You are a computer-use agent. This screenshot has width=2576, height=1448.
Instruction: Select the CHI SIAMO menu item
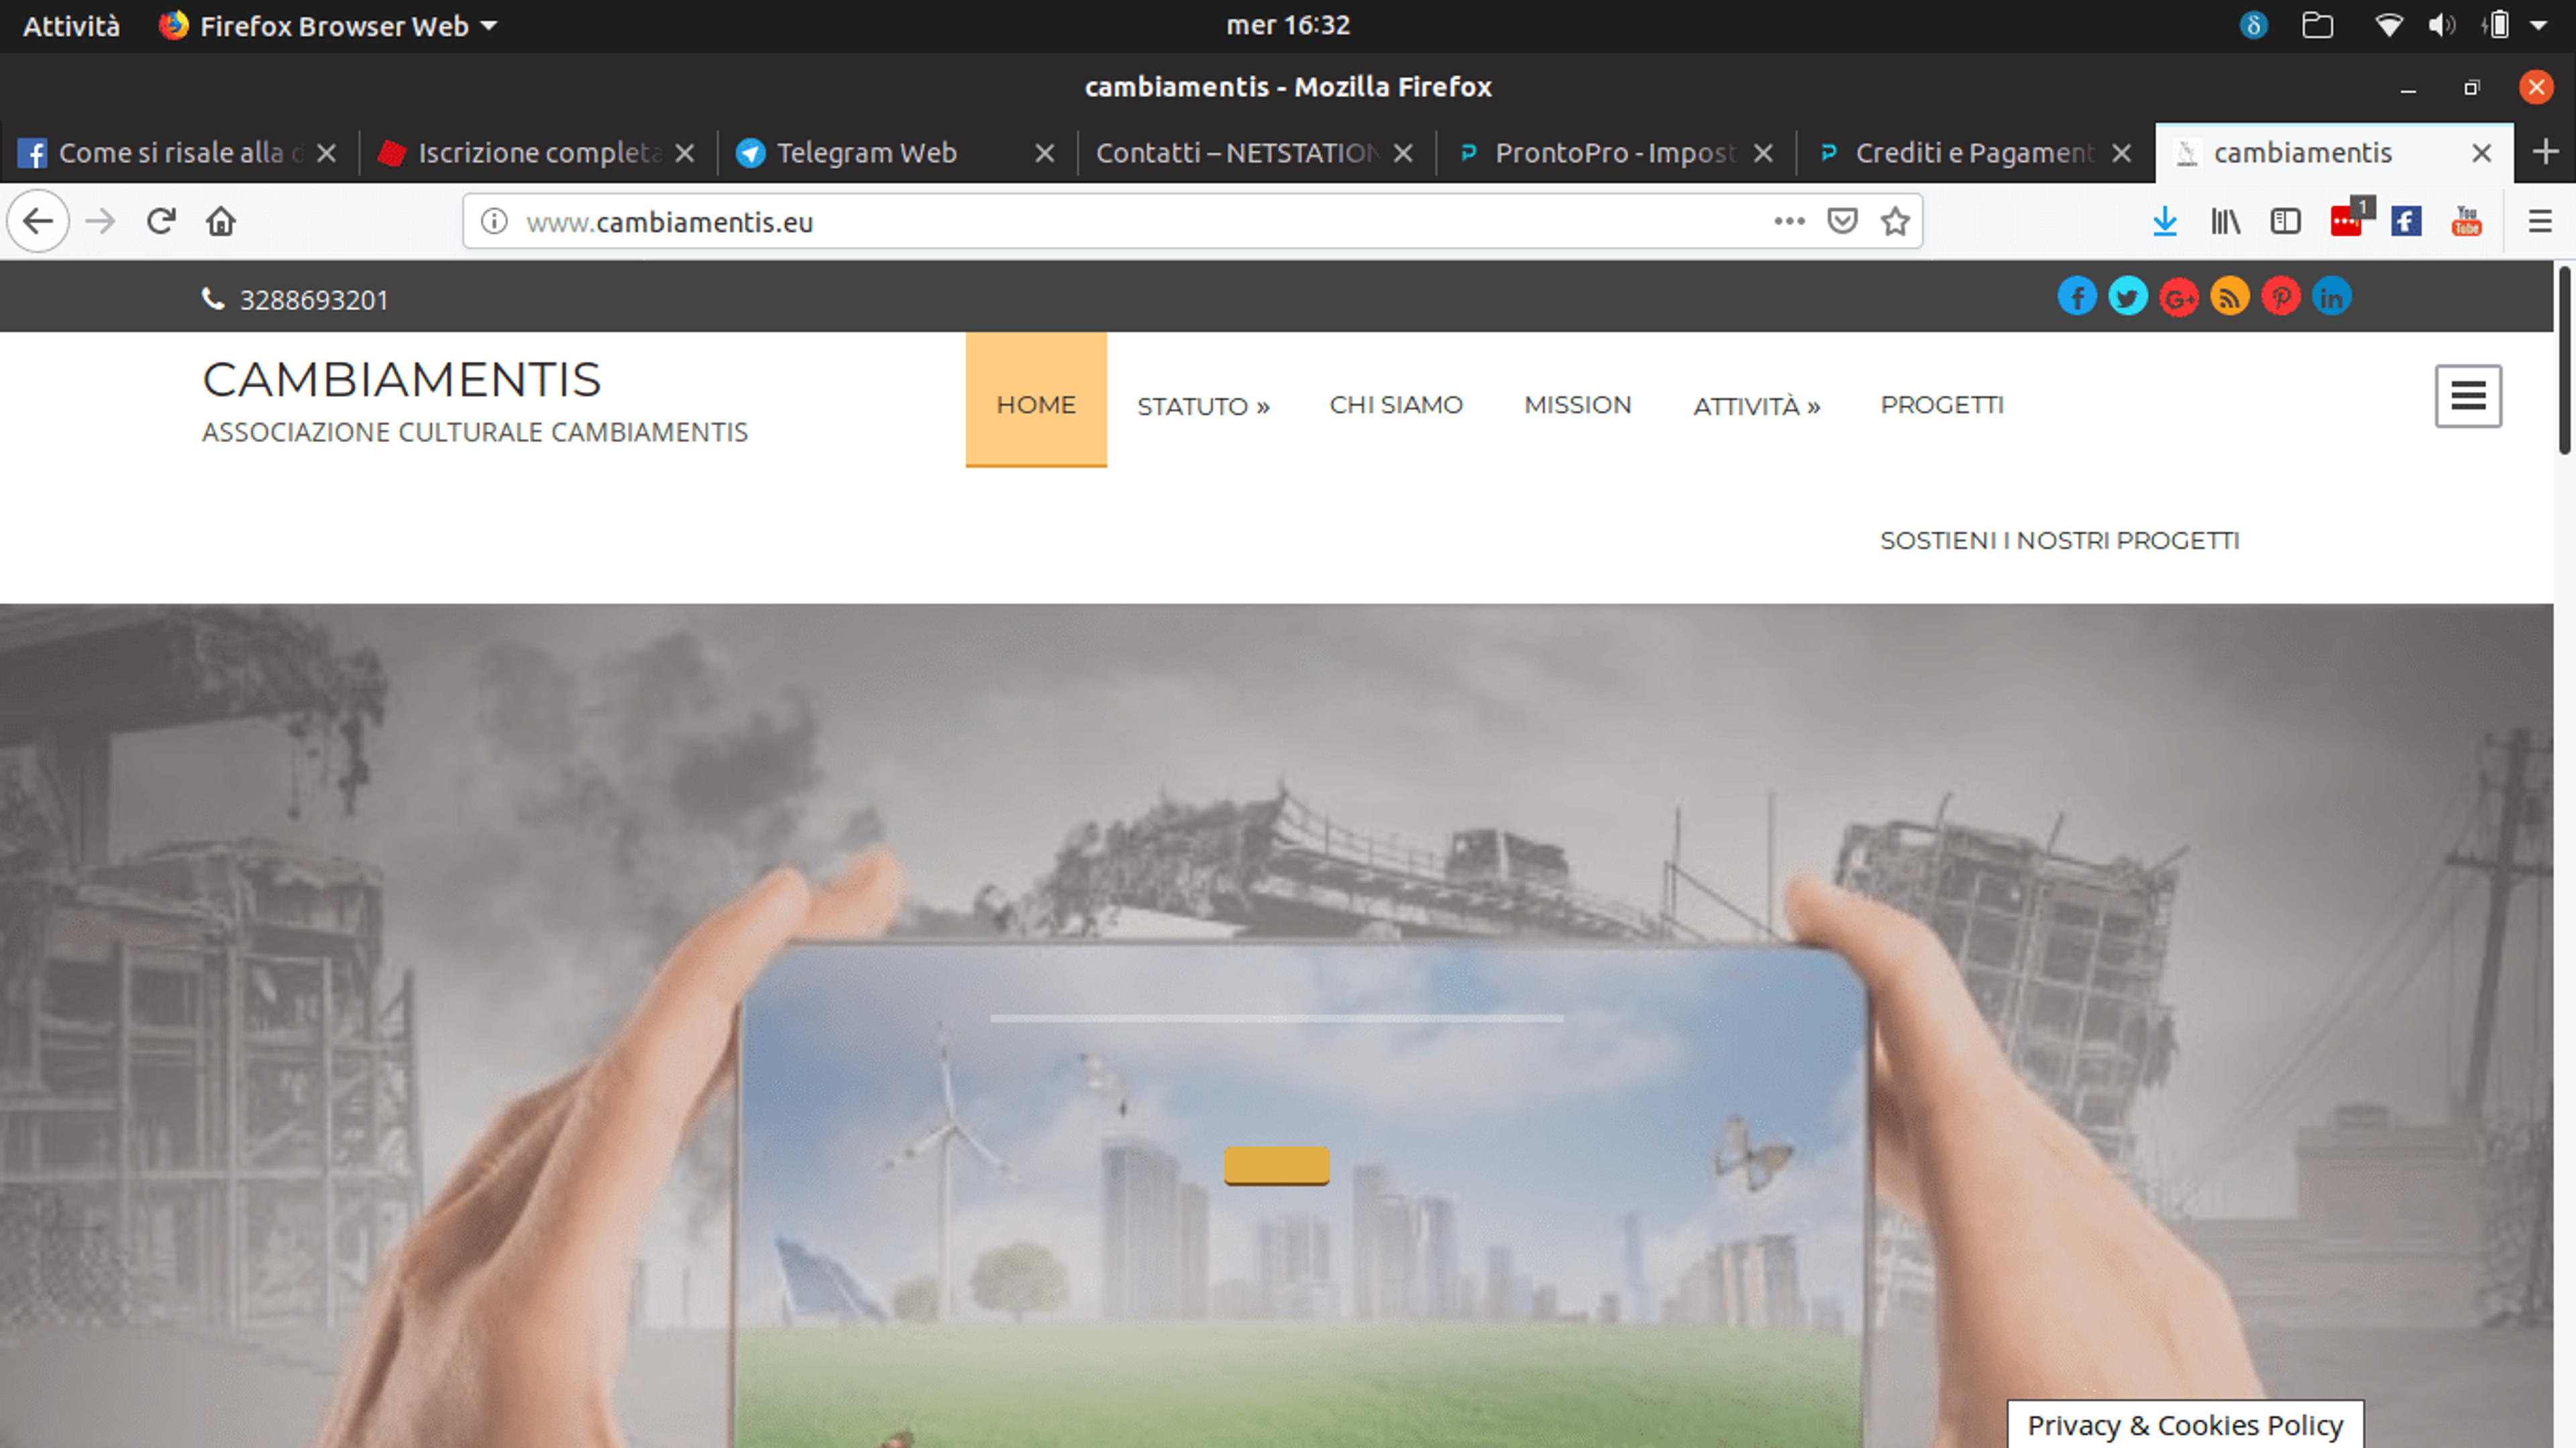click(1396, 404)
